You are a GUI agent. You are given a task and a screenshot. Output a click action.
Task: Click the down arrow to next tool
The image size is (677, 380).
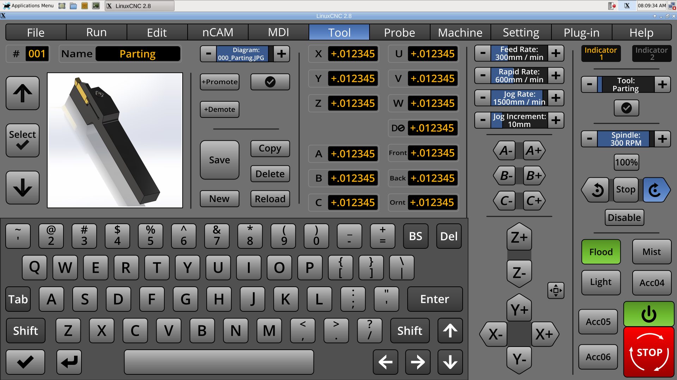pyautogui.click(x=23, y=188)
